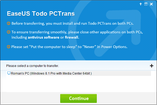This screenshot has height=105, width=157.
Task: Click the upward arrow upgrade icon
Action: point(141,4)
